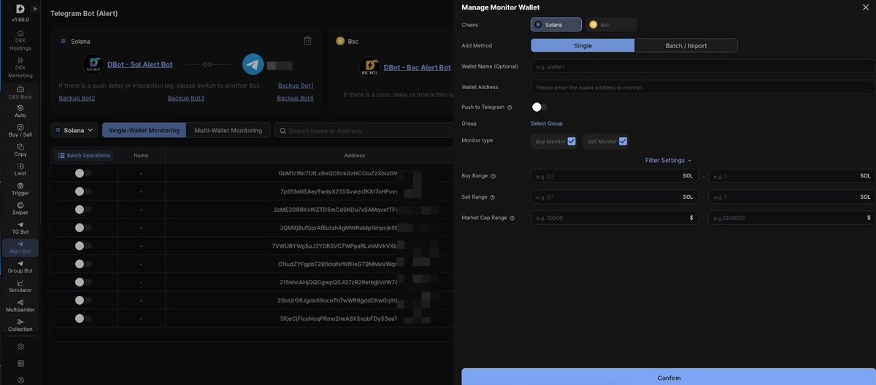Open the Group Bot page

tap(20, 267)
